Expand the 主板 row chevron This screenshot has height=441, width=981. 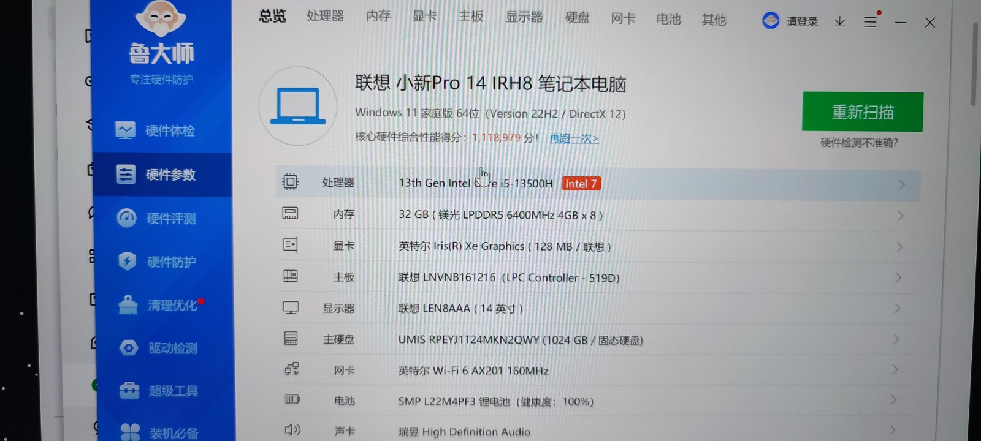[898, 277]
